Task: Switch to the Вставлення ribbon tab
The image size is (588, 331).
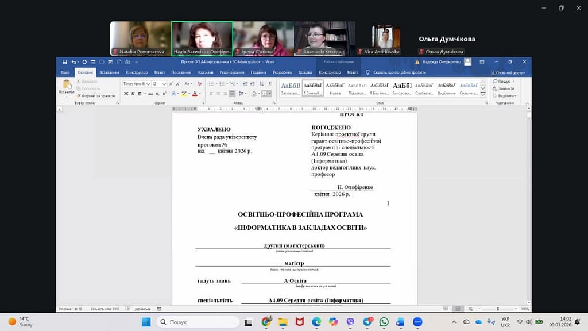Action: pyautogui.click(x=109, y=72)
